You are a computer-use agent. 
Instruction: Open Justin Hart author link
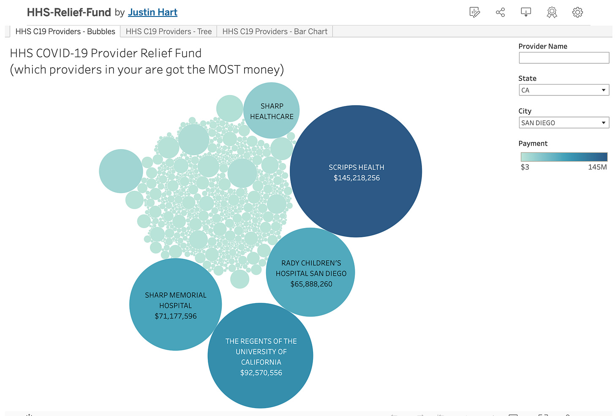(153, 12)
